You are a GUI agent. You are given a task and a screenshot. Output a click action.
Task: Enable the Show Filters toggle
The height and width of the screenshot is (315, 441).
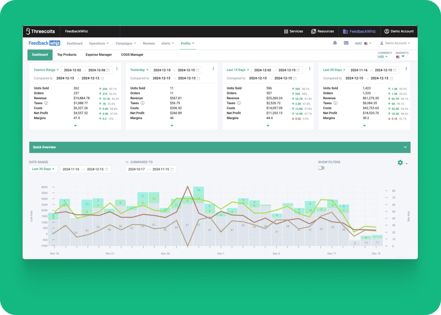click(x=321, y=168)
